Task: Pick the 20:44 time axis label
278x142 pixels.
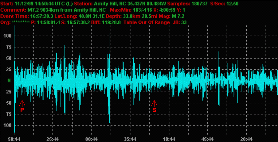Action: 247,139
